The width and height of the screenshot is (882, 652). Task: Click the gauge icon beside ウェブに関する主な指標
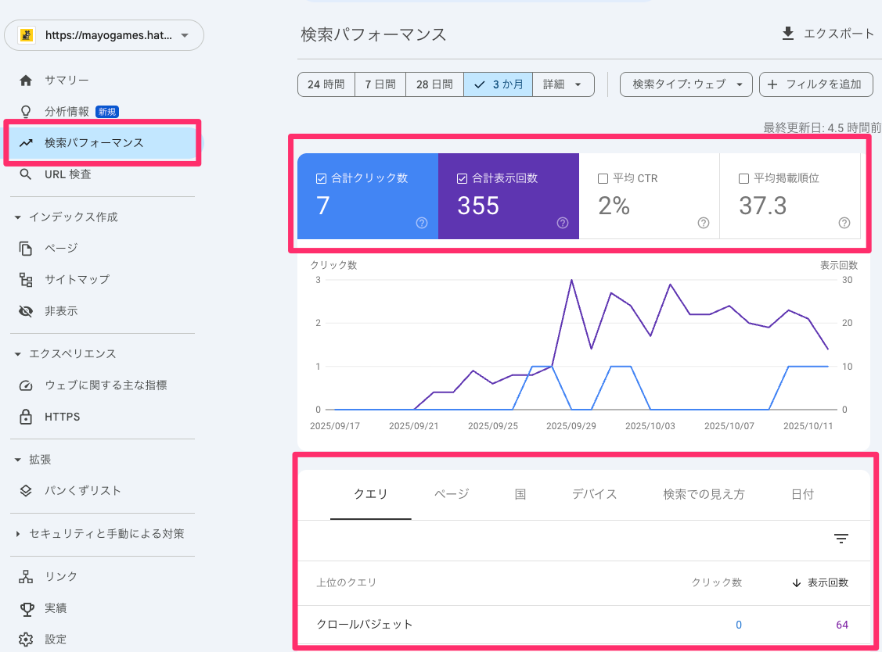26,385
